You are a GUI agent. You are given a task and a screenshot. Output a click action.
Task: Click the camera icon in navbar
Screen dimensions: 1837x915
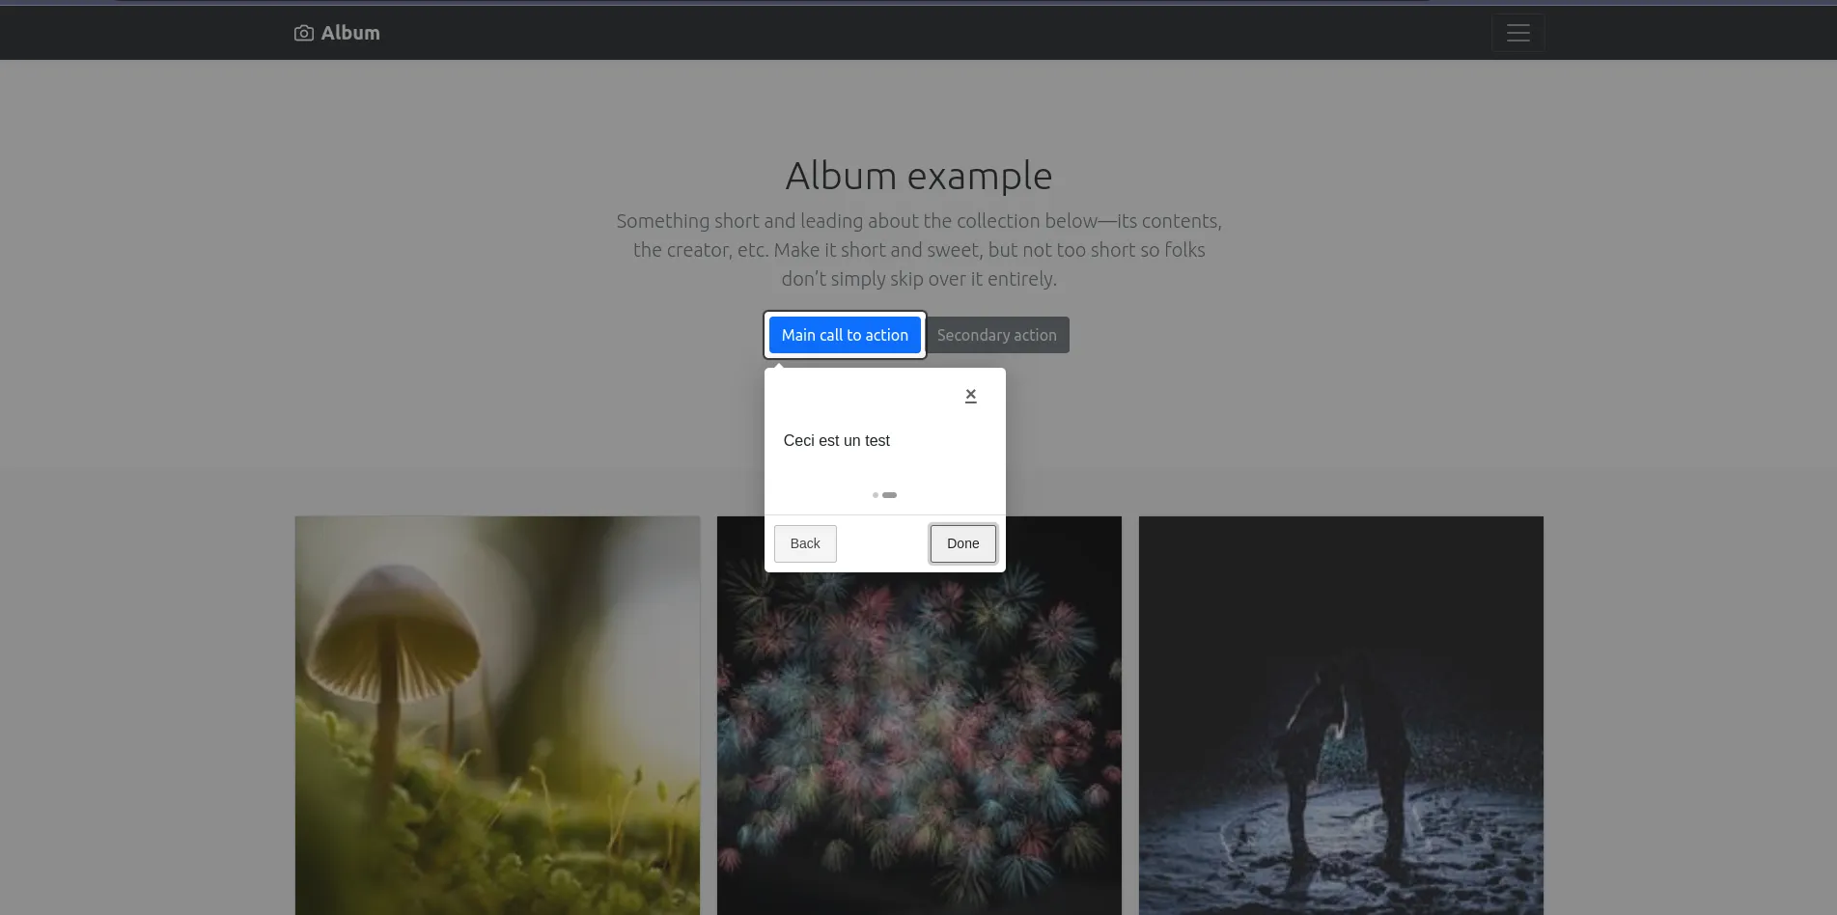(303, 33)
